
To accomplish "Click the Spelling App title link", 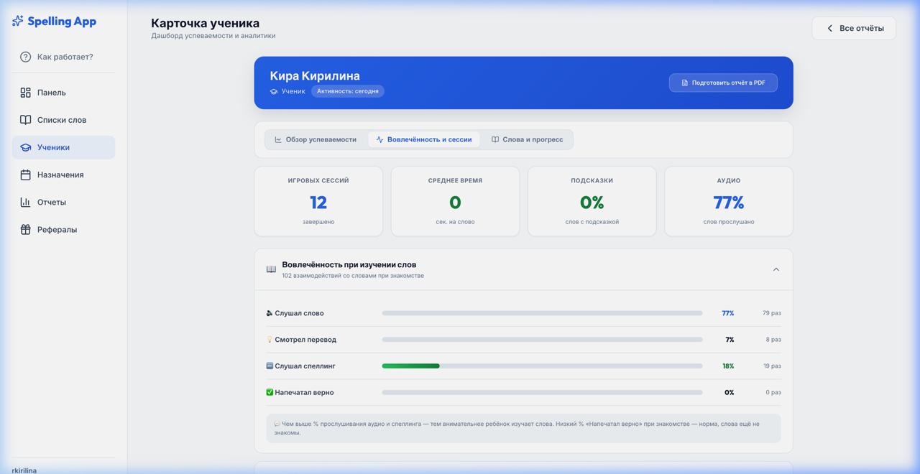I will pyautogui.click(x=62, y=22).
